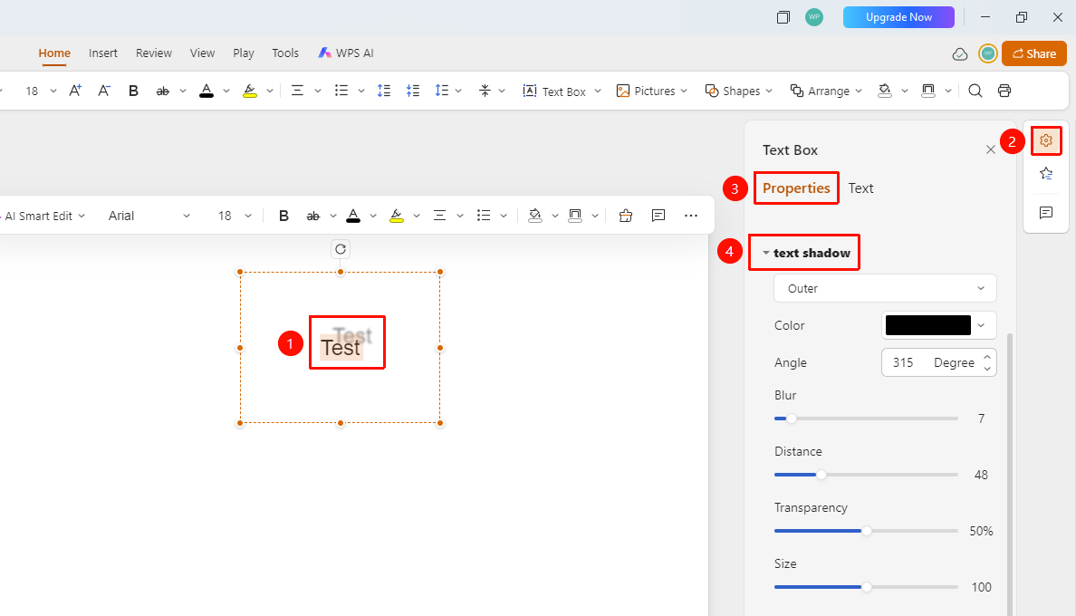Increase paragraph spacing in the ribbon

pyautogui.click(x=384, y=91)
